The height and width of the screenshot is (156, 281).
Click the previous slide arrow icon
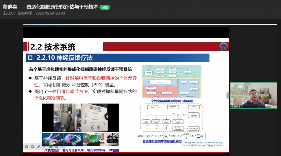[x=27, y=147]
